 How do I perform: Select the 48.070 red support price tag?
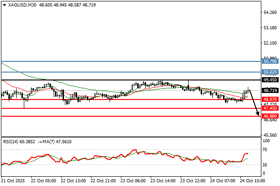click(271, 100)
